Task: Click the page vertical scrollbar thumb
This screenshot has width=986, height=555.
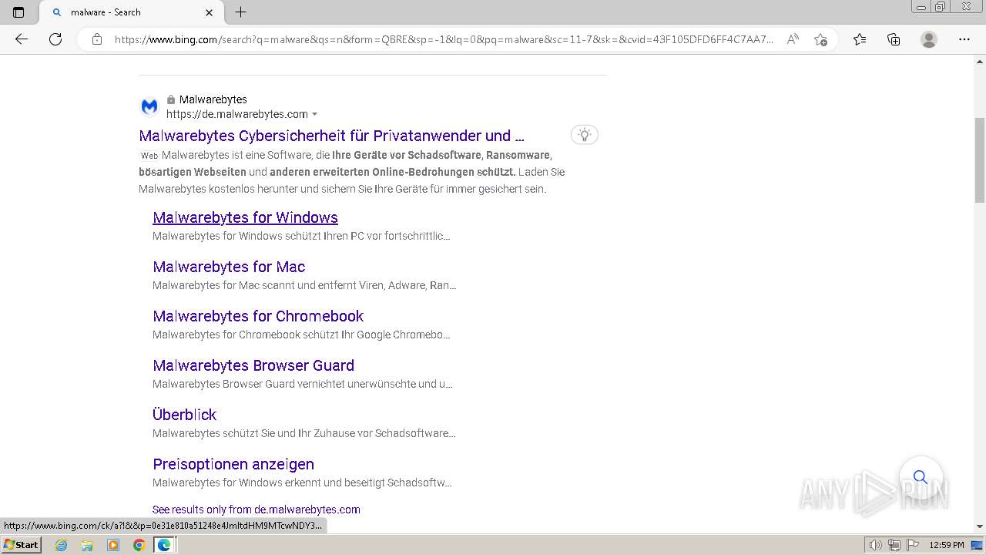Action: pyautogui.click(x=980, y=160)
